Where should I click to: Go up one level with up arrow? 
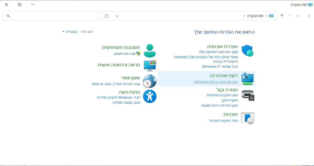click(282, 16)
